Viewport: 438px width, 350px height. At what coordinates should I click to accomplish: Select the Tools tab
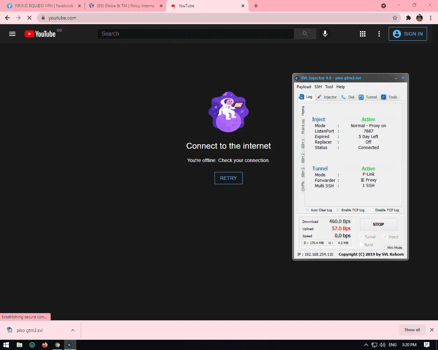point(389,97)
